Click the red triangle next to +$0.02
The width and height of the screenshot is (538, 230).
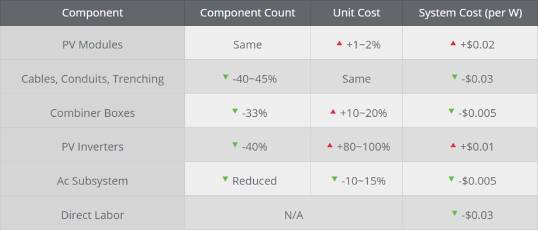pyautogui.click(x=453, y=43)
